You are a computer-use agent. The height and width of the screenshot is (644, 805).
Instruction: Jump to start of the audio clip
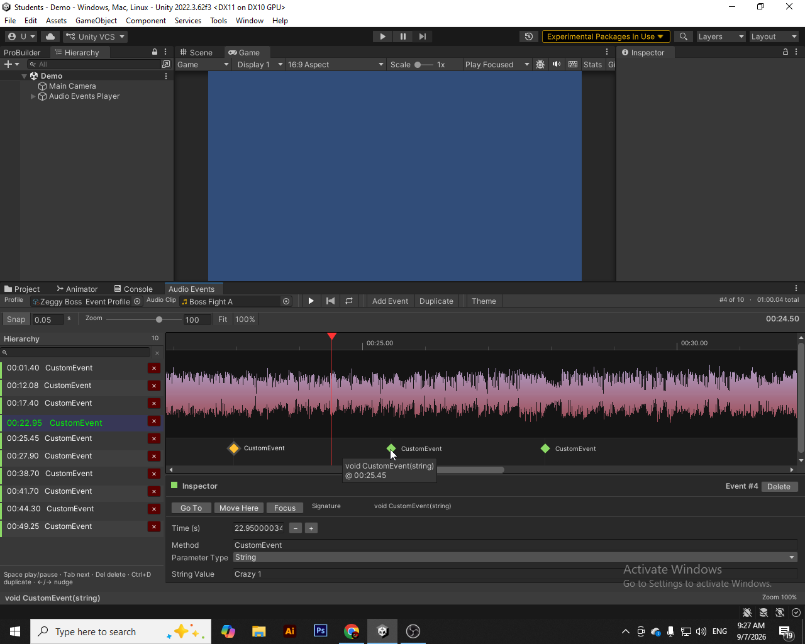[x=330, y=301]
